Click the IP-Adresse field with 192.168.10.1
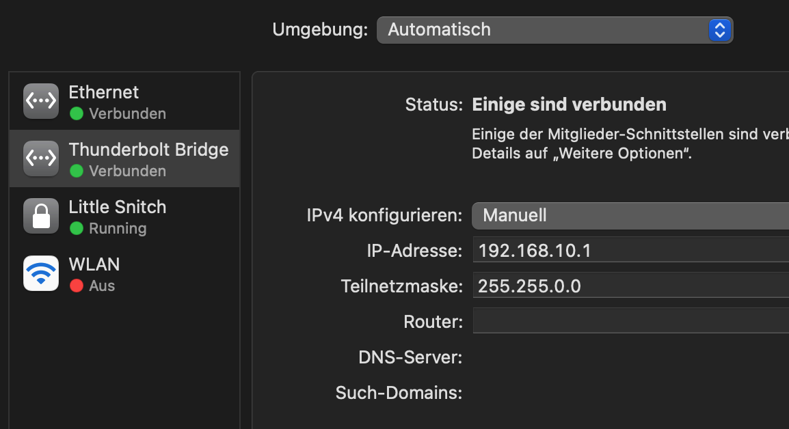Image resolution: width=789 pixels, height=429 pixels. [629, 251]
